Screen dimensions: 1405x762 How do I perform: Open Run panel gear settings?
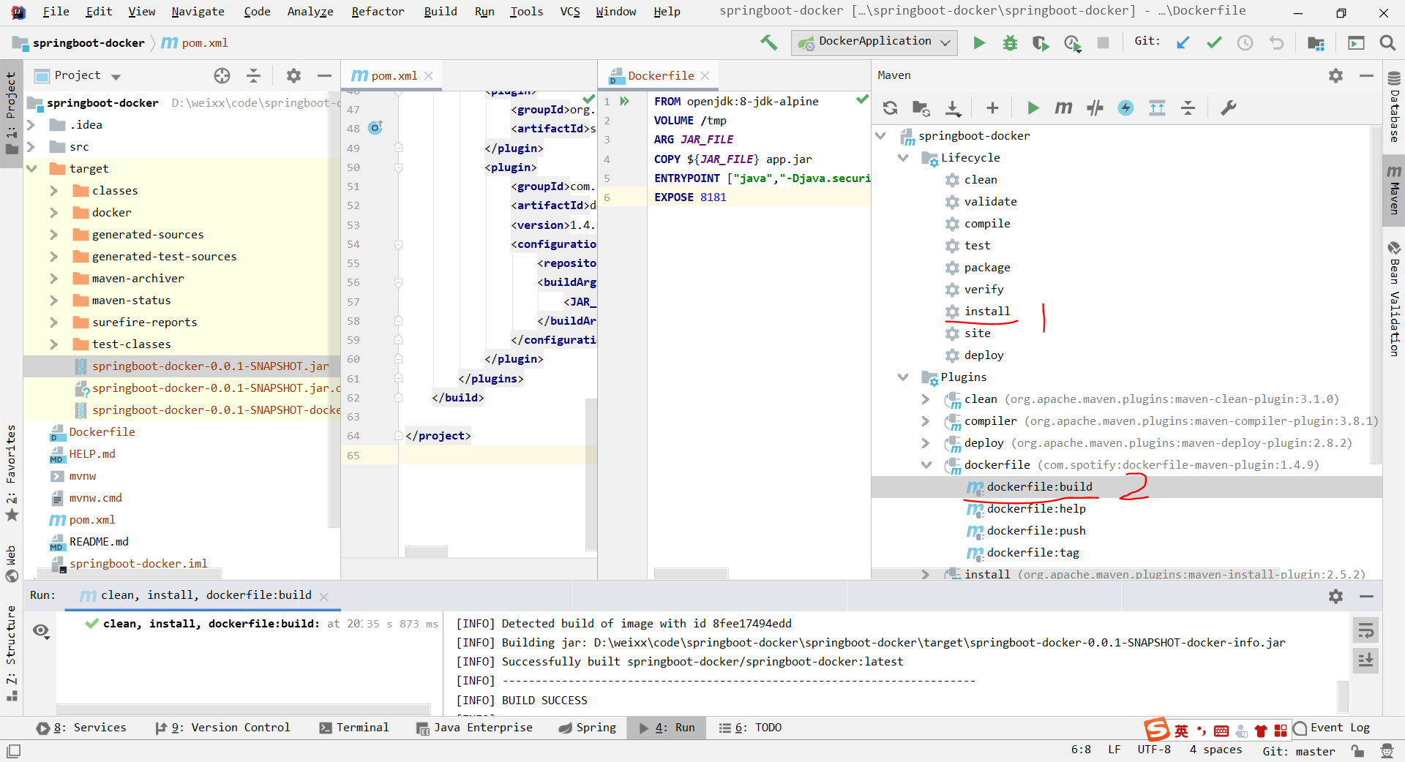1335,596
